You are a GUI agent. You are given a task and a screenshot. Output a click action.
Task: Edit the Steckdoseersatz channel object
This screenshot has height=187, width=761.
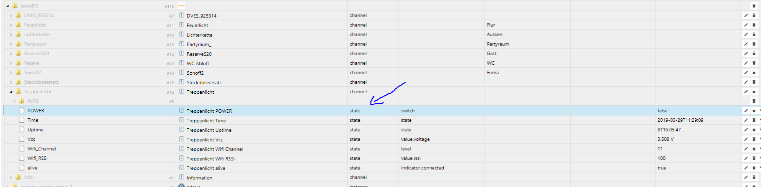click(x=746, y=82)
